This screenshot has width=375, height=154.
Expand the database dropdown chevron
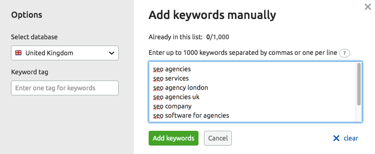[x=111, y=53]
